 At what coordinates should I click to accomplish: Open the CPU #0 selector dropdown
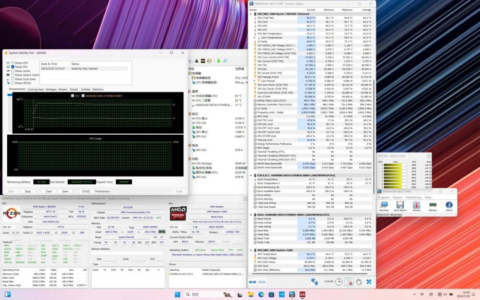click(x=9, y=226)
